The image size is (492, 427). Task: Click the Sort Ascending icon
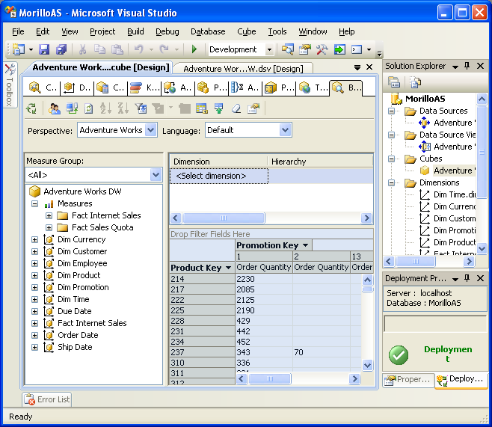(x=105, y=108)
